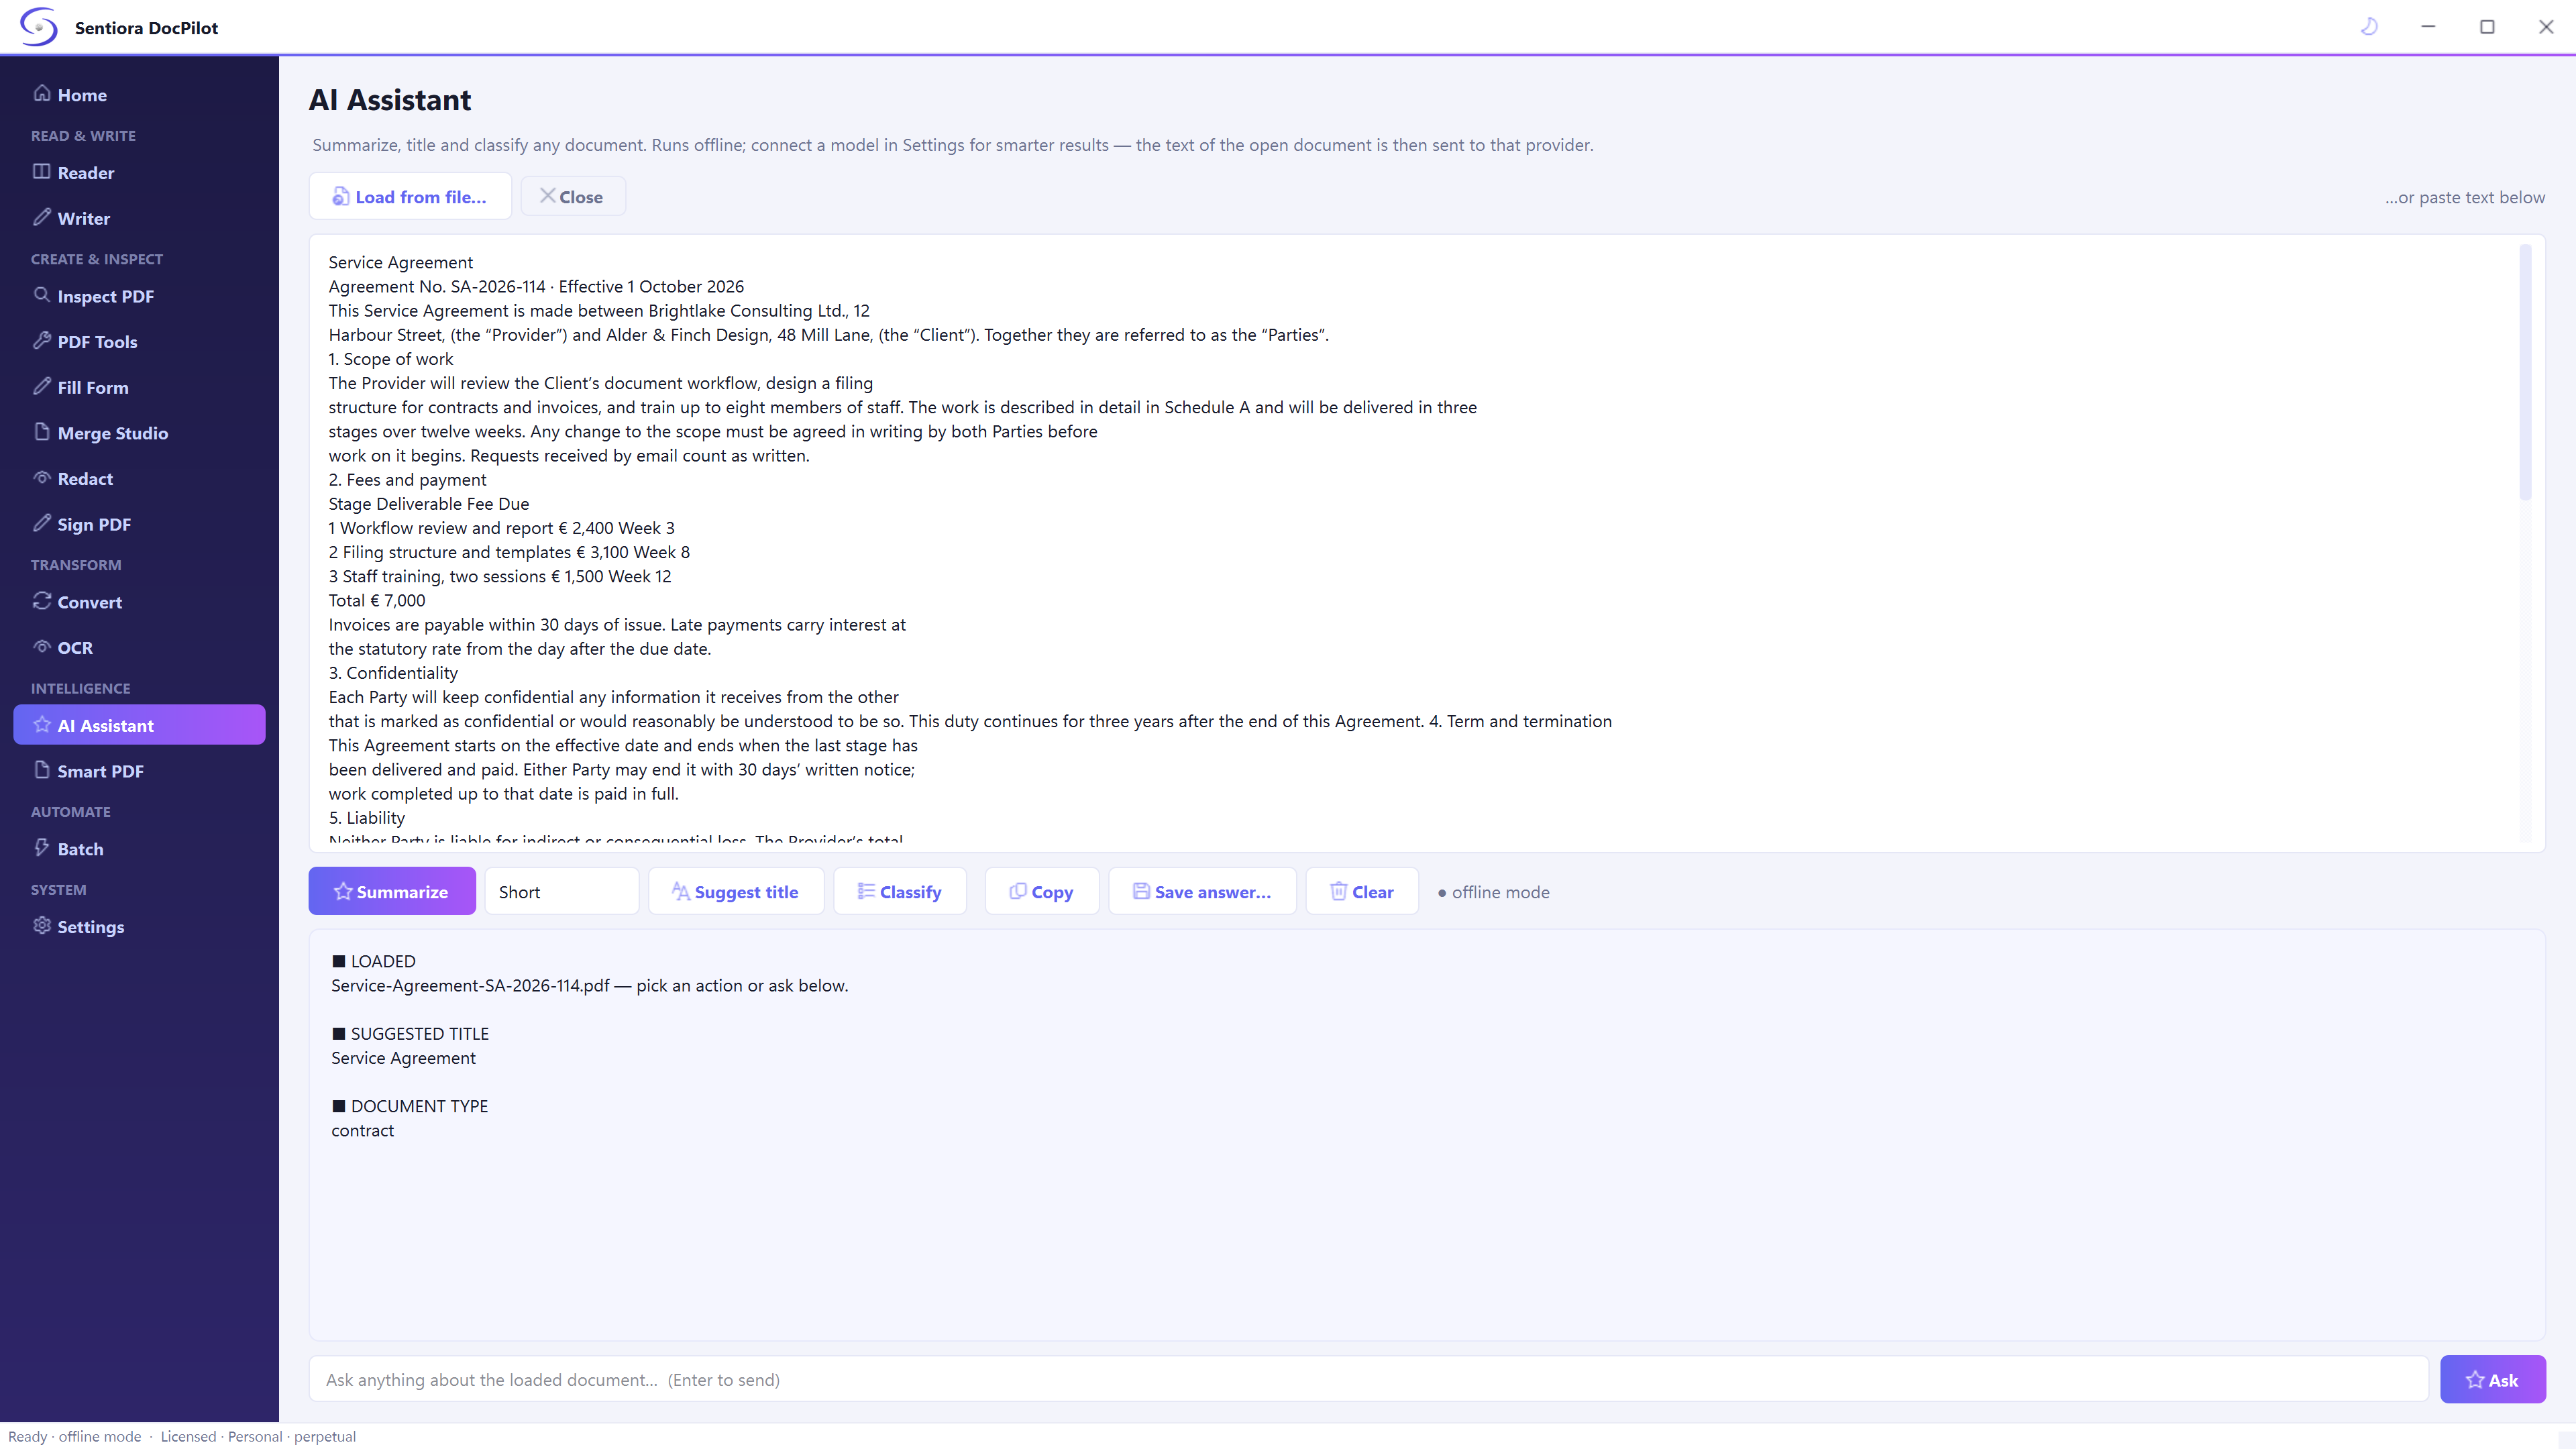Image resolution: width=2576 pixels, height=1449 pixels.
Task: Go to the Writer section
Action: pyautogui.click(x=139, y=218)
